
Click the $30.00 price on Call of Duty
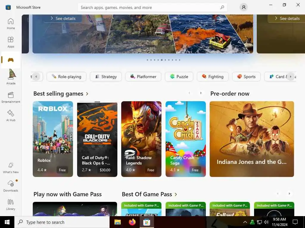pos(105,170)
